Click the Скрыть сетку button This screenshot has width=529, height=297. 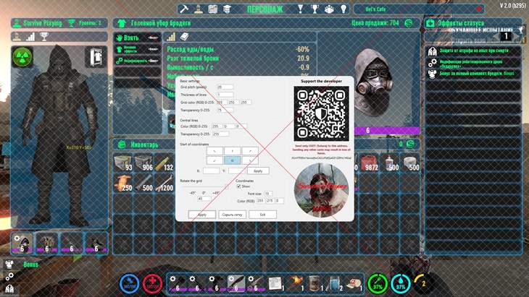click(x=233, y=215)
